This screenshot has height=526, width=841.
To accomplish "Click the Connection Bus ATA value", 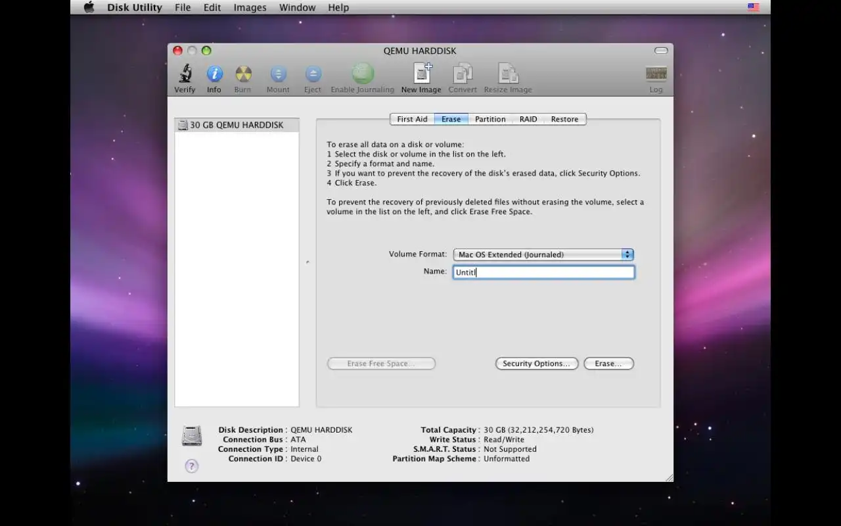I will (x=298, y=440).
